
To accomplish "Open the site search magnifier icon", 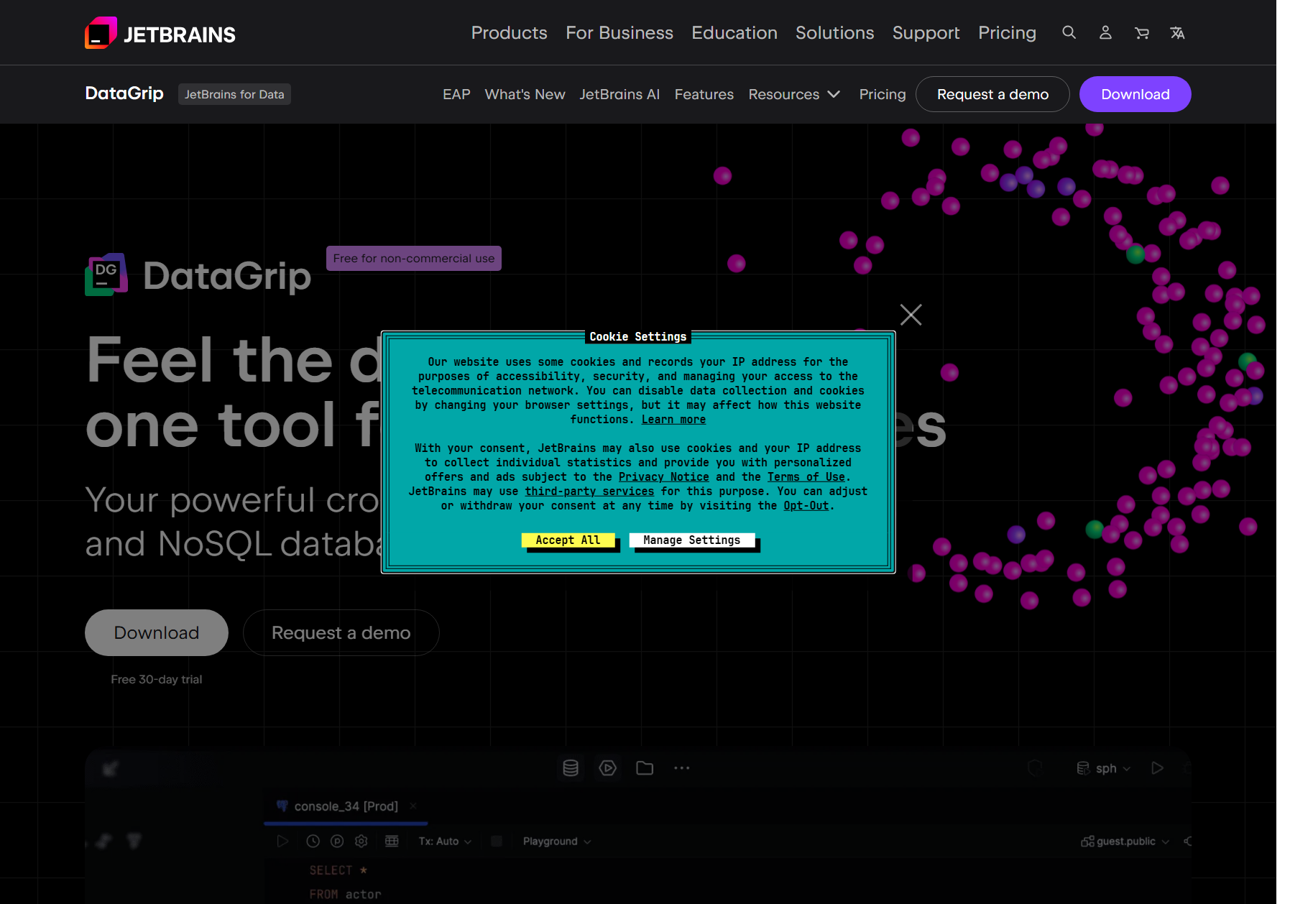I will 1069,32.
